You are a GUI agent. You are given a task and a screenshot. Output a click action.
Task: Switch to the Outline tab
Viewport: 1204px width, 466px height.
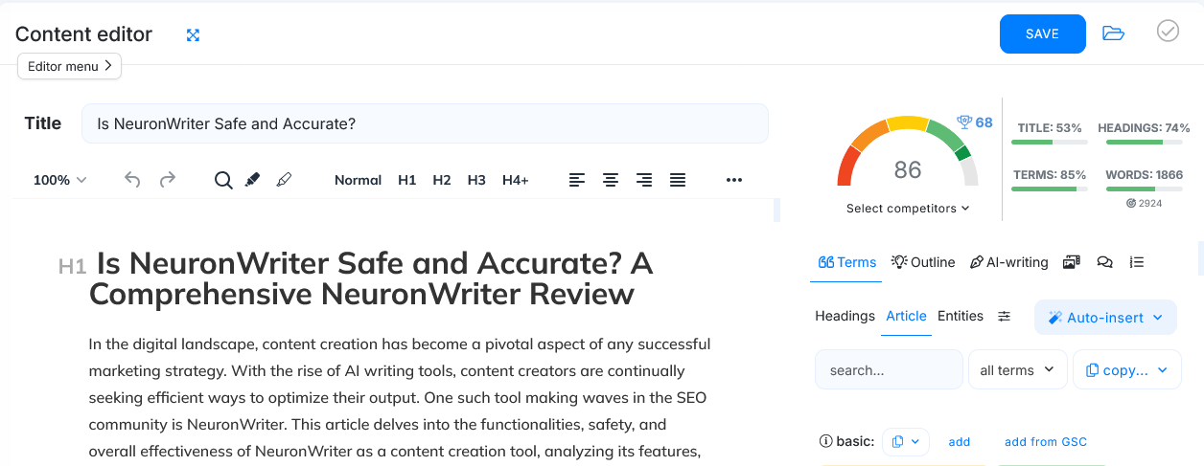click(923, 262)
